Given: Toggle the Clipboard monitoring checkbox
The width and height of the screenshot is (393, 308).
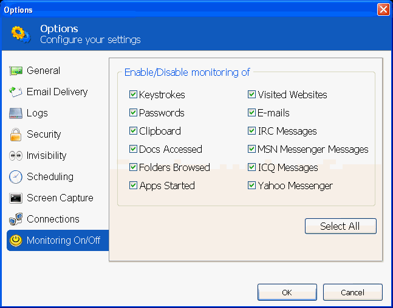Looking at the screenshot, I should 134,131.
